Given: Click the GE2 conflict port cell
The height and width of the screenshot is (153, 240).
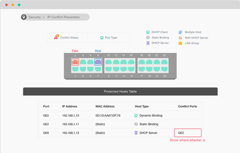Looking at the screenshot, I should [x=188, y=133].
